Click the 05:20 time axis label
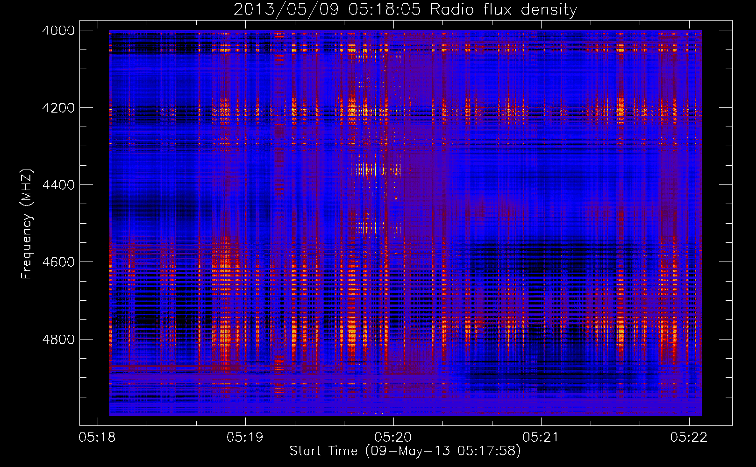 393,438
